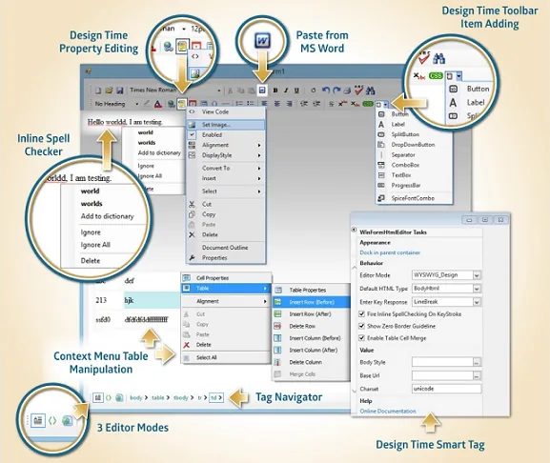This screenshot has width=550, height=463.
Task: Click the Paste from MS Word toolbar icon
Action: [x=262, y=91]
